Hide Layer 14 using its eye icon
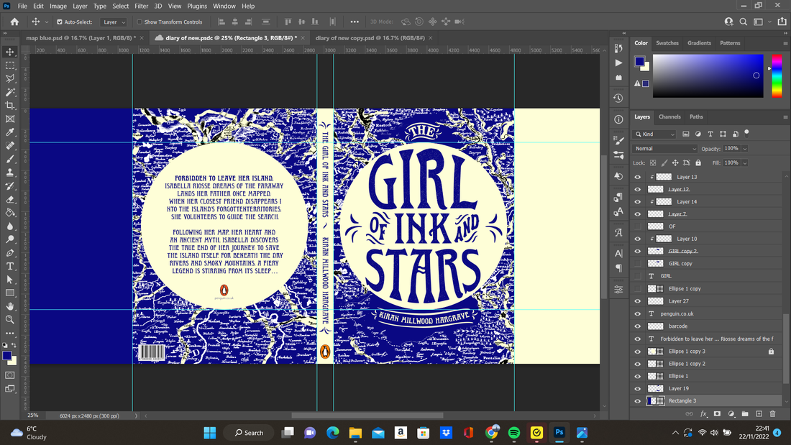Viewport: 791px width, 445px height. (638, 202)
